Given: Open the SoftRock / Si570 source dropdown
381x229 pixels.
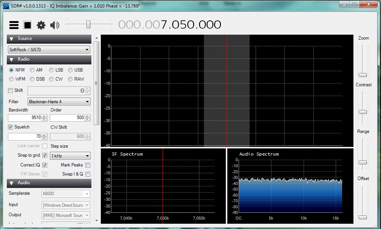Looking at the screenshot, I should (49, 50).
